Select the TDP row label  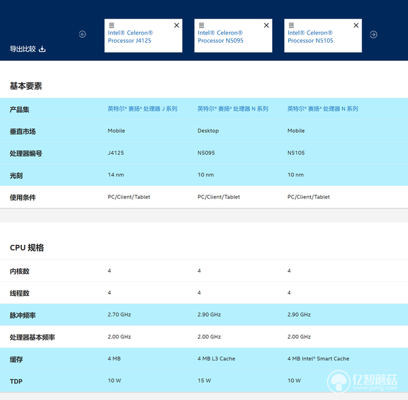(x=16, y=381)
